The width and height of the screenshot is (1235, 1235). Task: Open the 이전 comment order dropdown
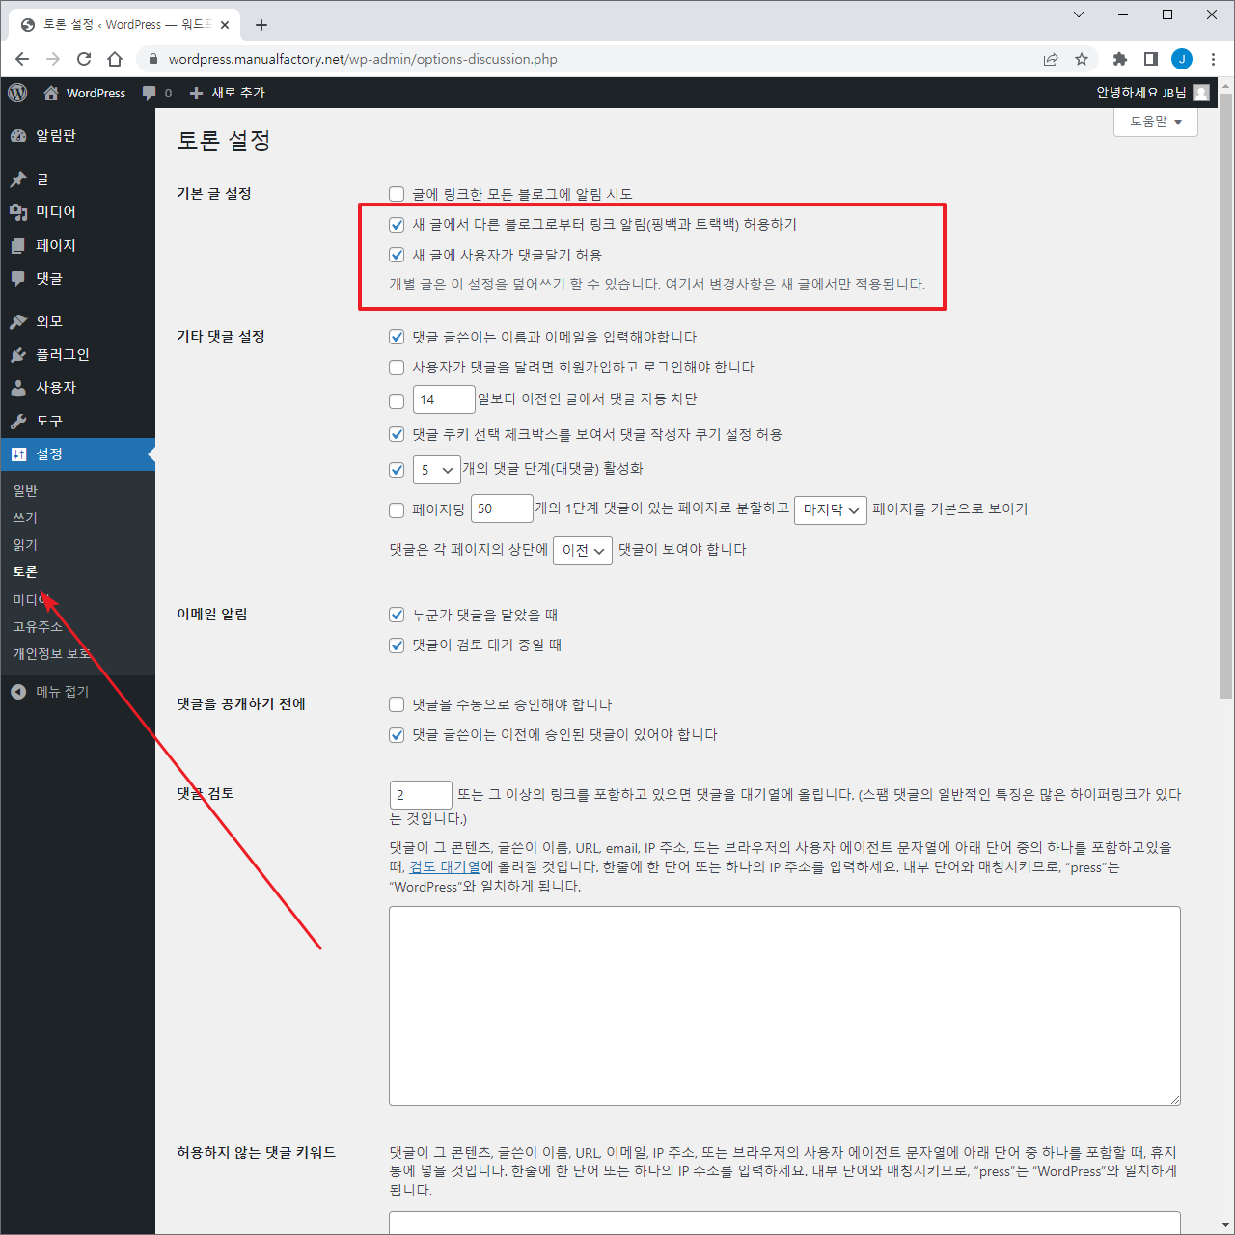tap(583, 550)
